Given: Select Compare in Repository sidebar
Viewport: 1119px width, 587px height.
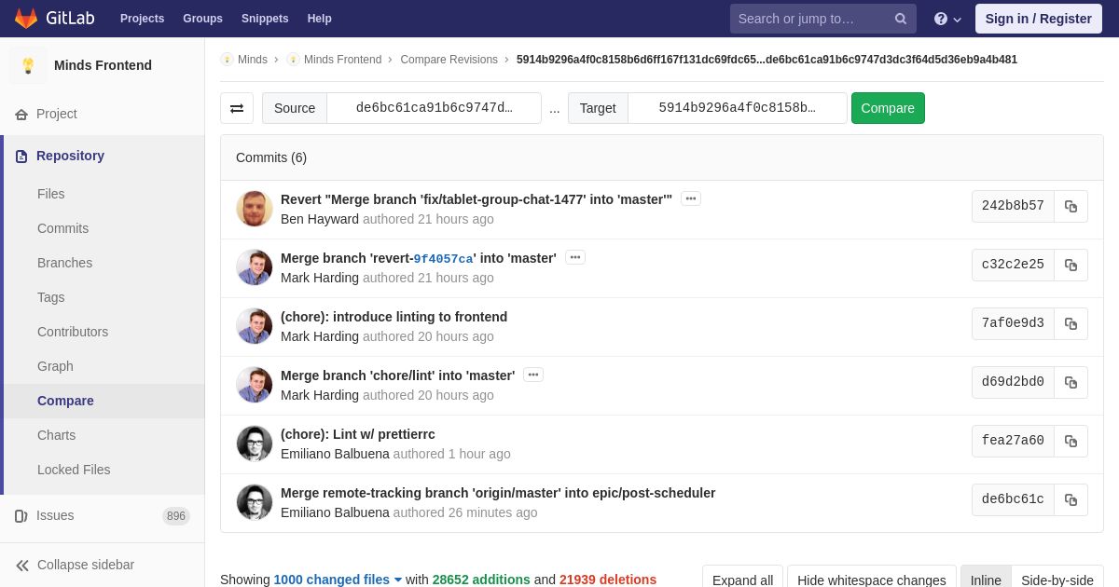Looking at the screenshot, I should 103,401.
